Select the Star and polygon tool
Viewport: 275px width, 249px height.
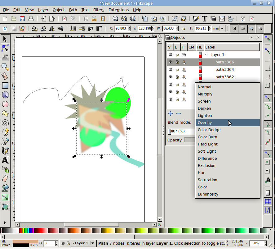(x=5, y=113)
